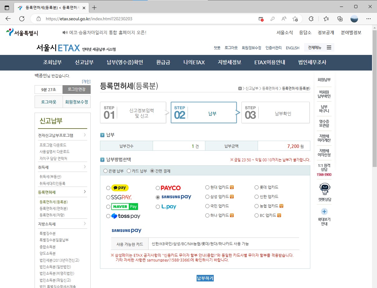This screenshot has width=377, height=288.
Task: Open 프로그램 다운로드 sidebar item
Action: point(53,145)
